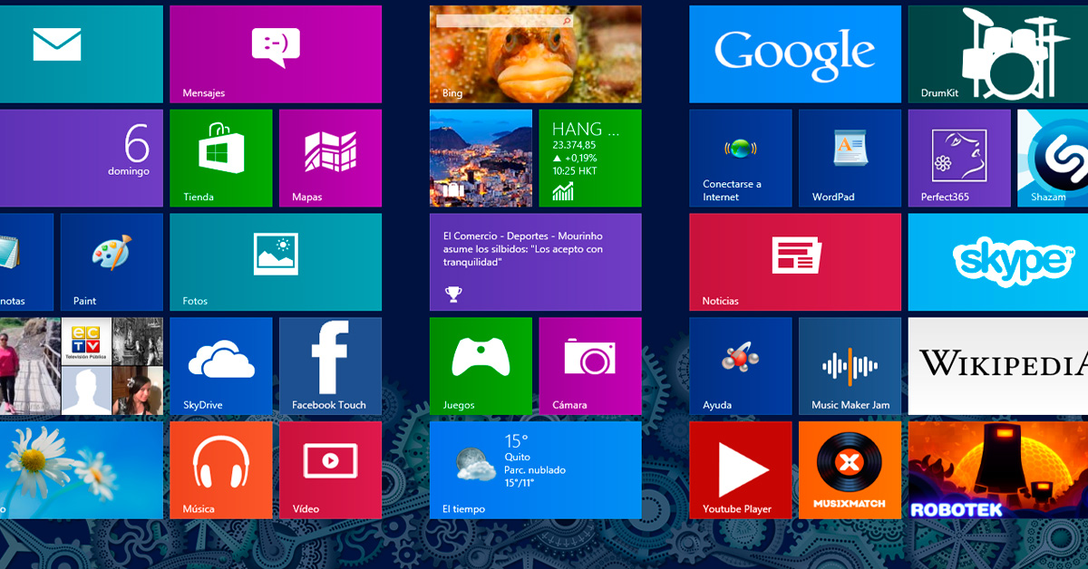1088x569 pixels.
Task: Open the Mensajes messaging tile
Action: click(275, 53)
